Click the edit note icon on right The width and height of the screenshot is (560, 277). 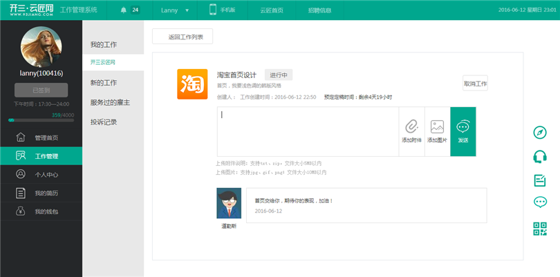pyautogui.click(x=540, y=180)
